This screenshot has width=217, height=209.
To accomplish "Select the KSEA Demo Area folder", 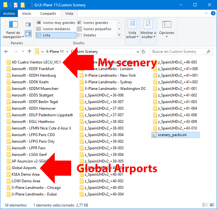I will click(23, 174).
